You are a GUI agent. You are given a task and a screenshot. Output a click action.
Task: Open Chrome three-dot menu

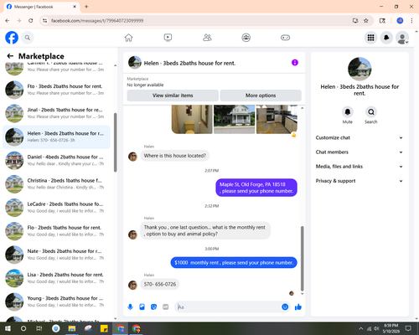click(x=411, y=21)
